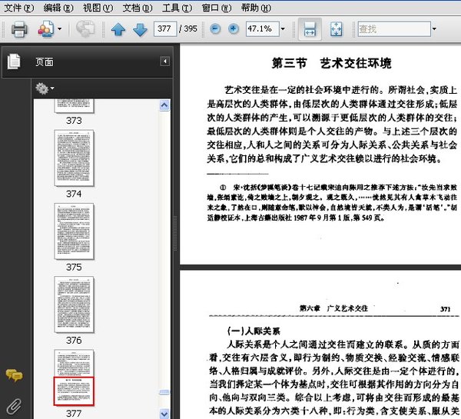Viewport: 461px width, 419px height.
Task: Select page 377 thumbnail
Action: point(74,377)
